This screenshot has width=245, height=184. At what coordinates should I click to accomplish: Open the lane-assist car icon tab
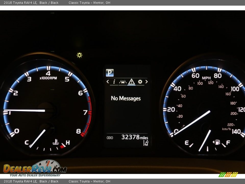tap(123, 82)
